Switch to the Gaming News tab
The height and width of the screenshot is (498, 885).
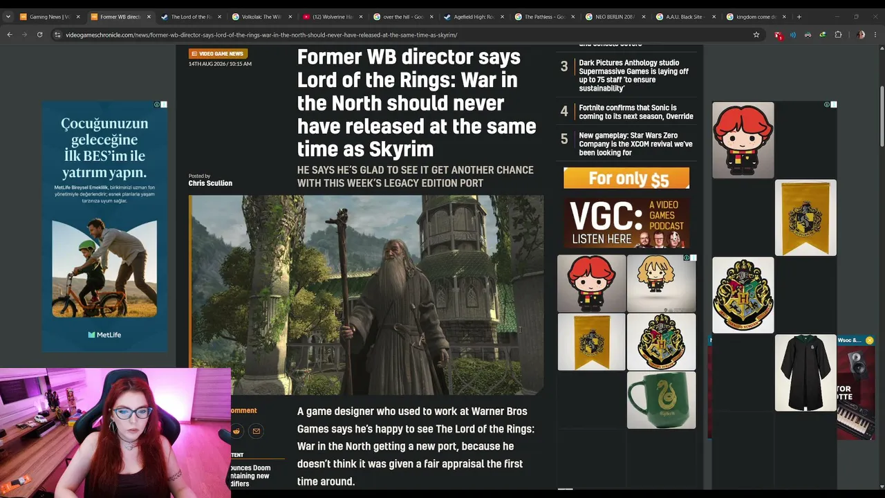tap(48, 17)
